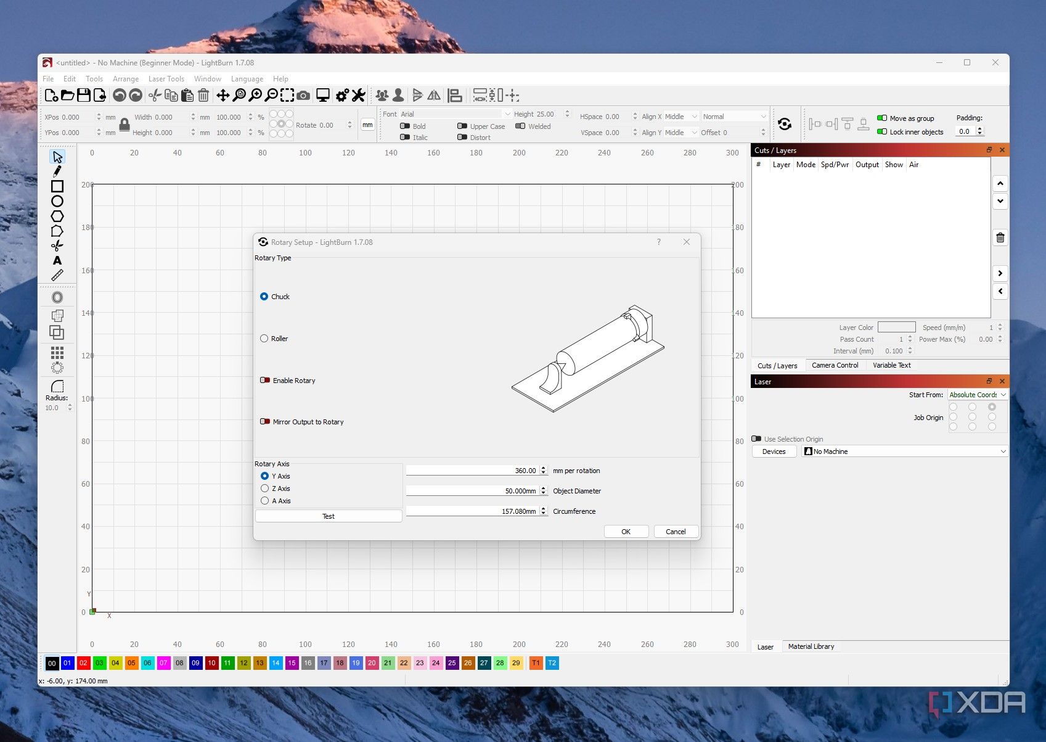The image size is (1046, 742).
Task: Open the Normal font style dropdown
Action: click(734, 117)
